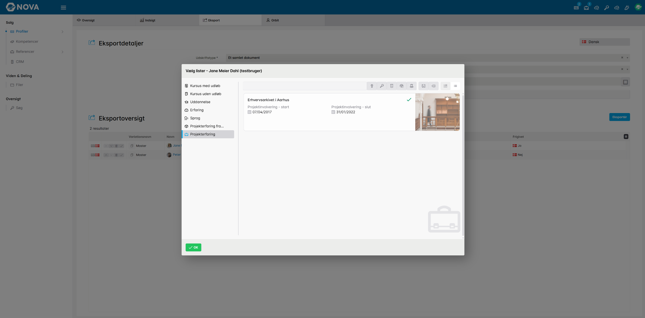The image size is (645, 318).
Task: Click the beaker icon in the dialog toolbar
Action: pos(392,86)
